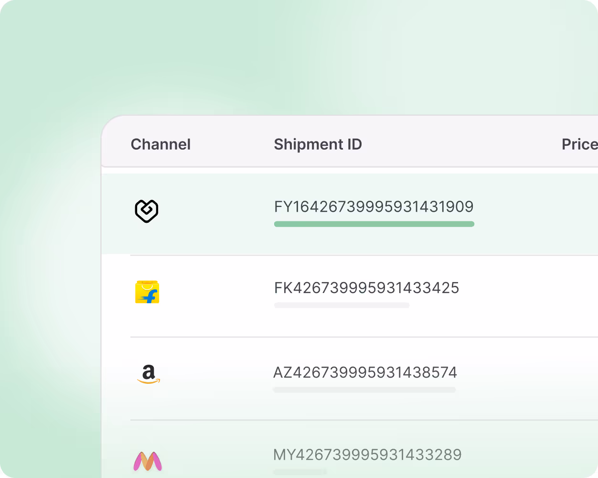The width and height of the screenshot is (598, 478).
Task: Select the Amazon channel logo
Action: tap(149, 374)
